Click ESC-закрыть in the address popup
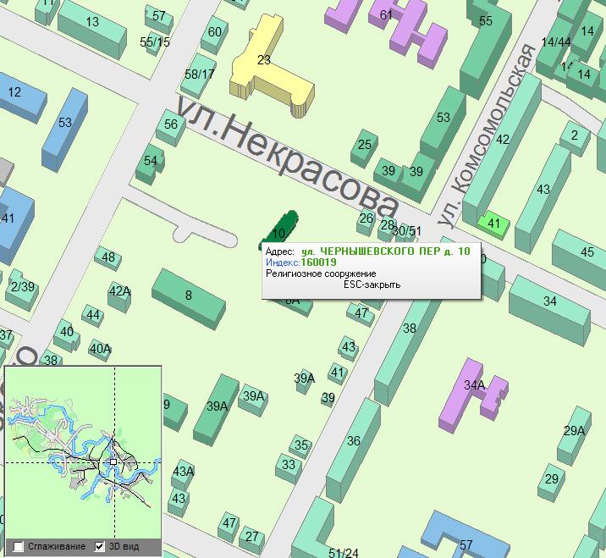 372,285
